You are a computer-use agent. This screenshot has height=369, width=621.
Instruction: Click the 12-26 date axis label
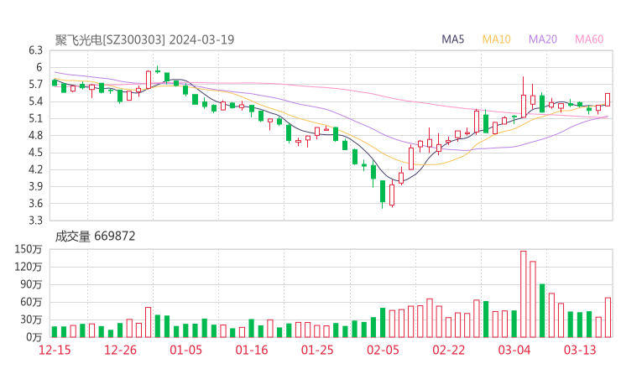[120, 350]
